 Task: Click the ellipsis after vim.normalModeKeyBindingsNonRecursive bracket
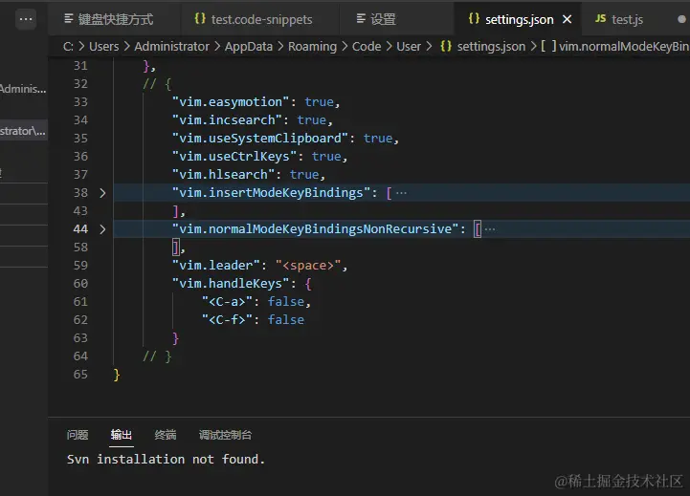pos(490,229)
